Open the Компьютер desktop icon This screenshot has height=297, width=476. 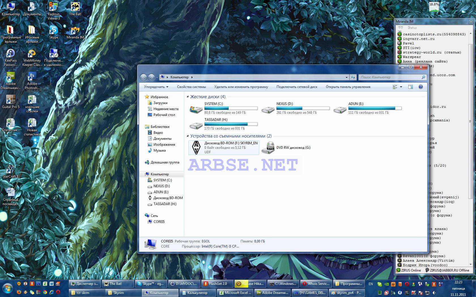pos(11,9)
